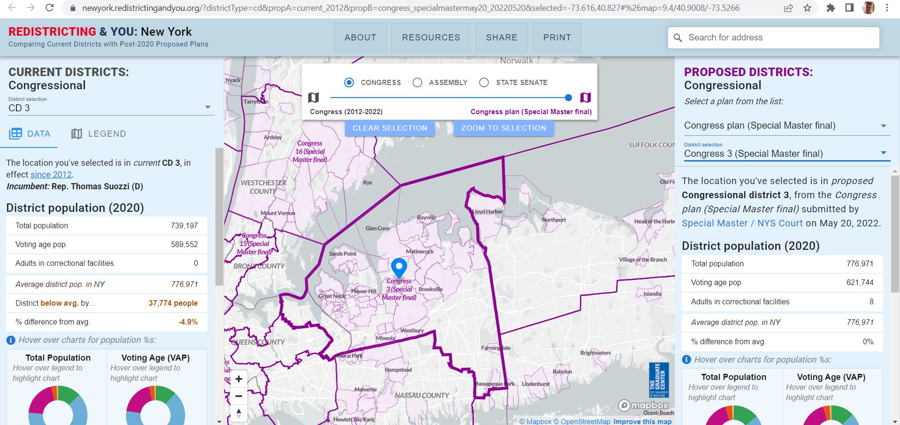Reset map bearing with compass arrow

click(239, 413)
